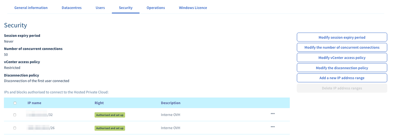Add a new IP address range
This screenshot has height=137, width=393.
click(x=342, y=78)
